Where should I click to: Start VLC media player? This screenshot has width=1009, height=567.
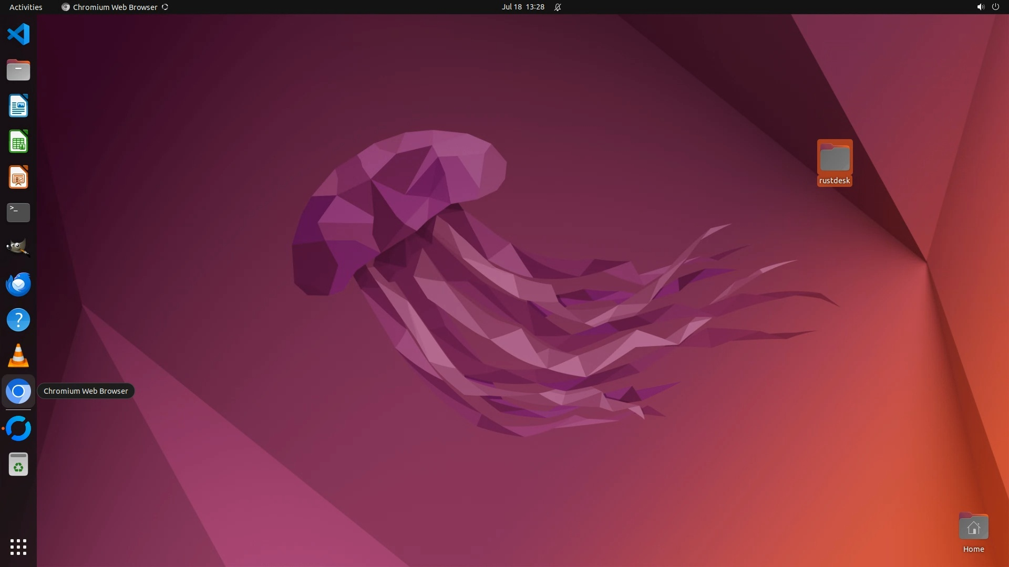click(x=18, y=356)
